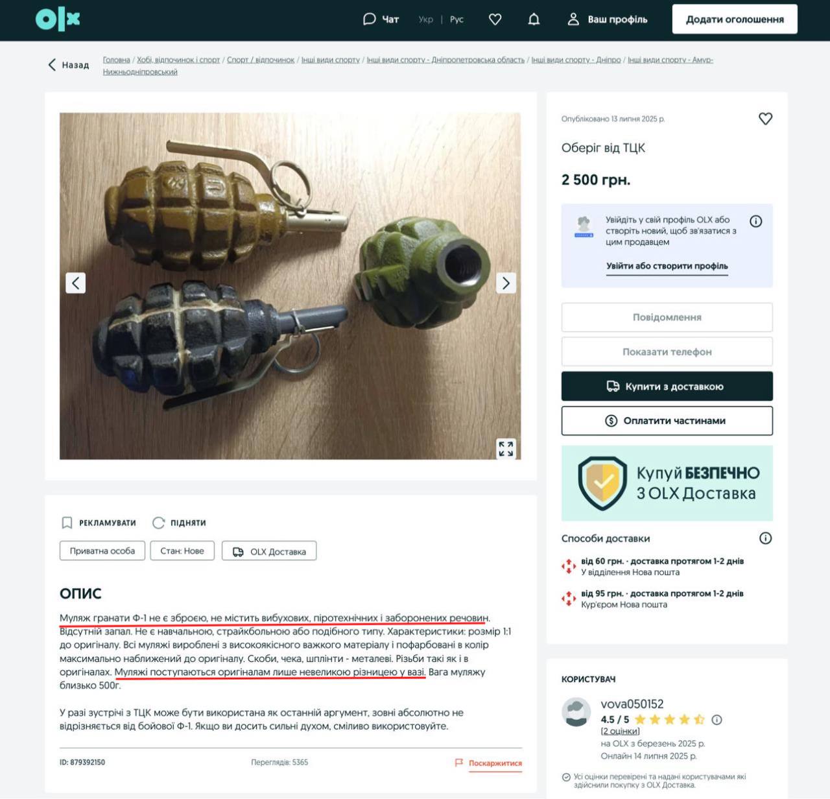Image resolution: width=830 pixels, height=799 pixels.
Task: Open favorites heart icon in header
Action: pos(495,19)
